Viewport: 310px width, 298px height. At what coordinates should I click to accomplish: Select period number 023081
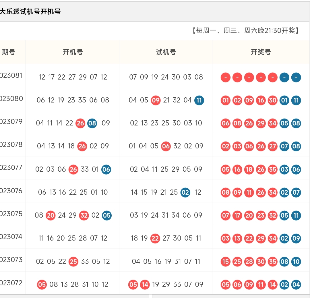pyautogui.click(x=11, y=76)
